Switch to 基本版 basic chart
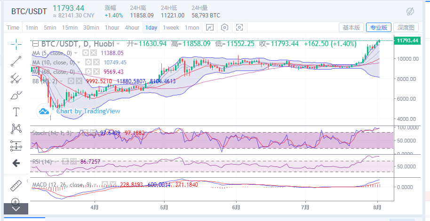The width and height of the screenshot is (430, 221). click(351, 27)
